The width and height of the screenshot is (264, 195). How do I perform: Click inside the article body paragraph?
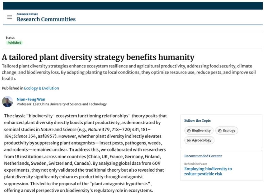point(85,153)
